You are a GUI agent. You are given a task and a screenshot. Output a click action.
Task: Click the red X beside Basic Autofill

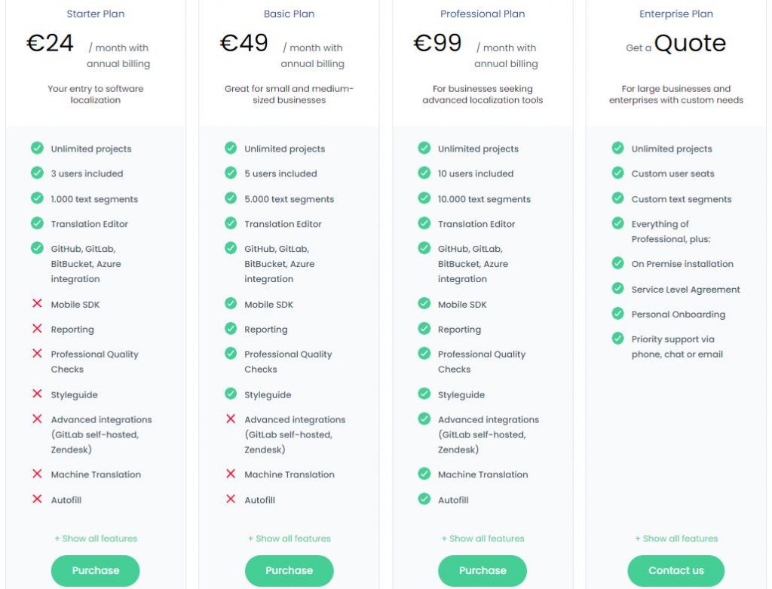coord(231,499)
